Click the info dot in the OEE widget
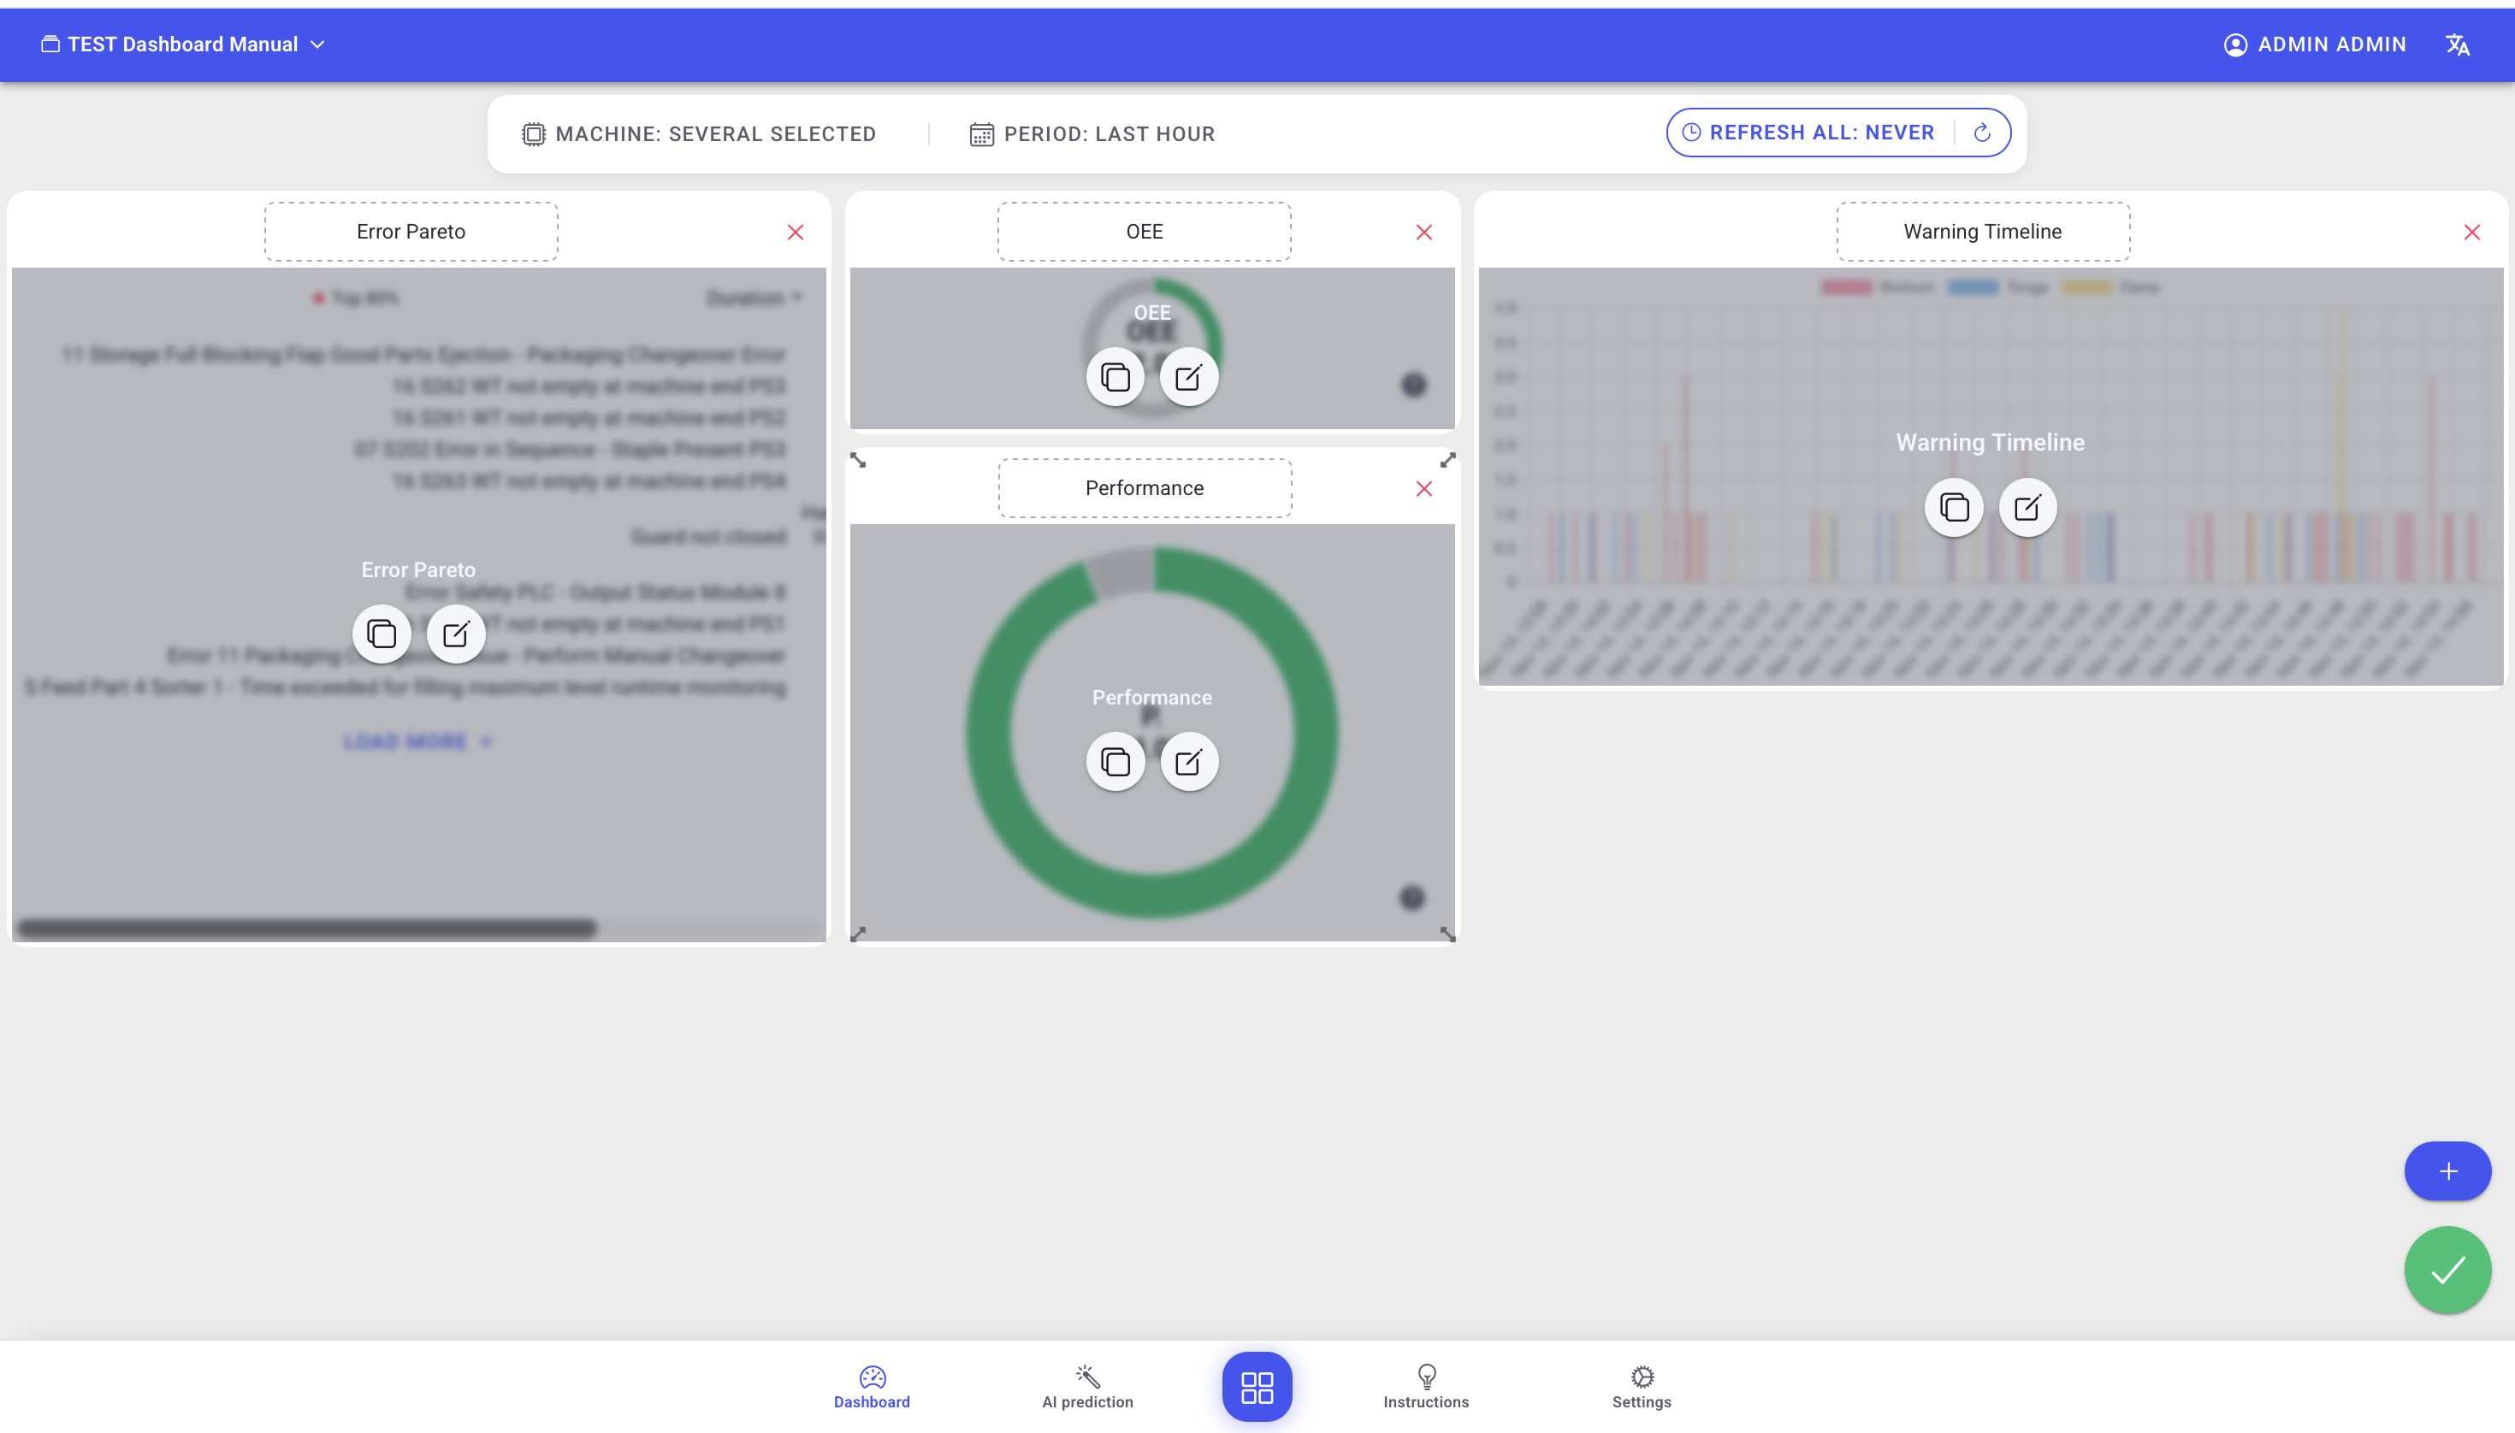Screen dimensions: 2515x1433 tap(1414, 385)
